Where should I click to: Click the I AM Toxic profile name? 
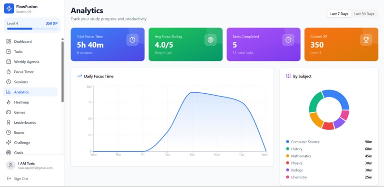[27, 163]
